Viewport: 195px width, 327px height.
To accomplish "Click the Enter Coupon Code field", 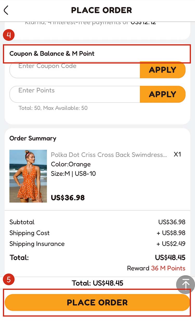I will (x=75, y=70).
